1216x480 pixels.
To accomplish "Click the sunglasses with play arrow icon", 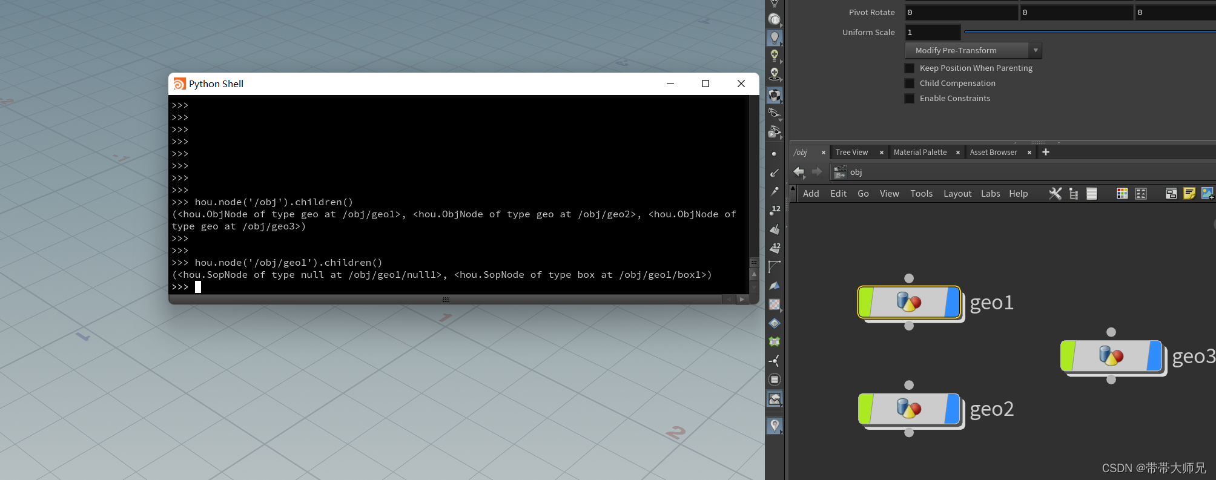I will tap(775, 132).
